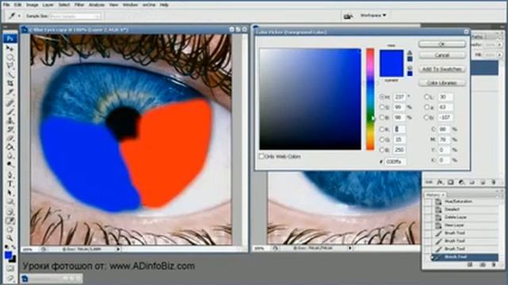Open right document status bar arrow menu
The height and width of the screenshot is (285, 508).
[350, 248]
